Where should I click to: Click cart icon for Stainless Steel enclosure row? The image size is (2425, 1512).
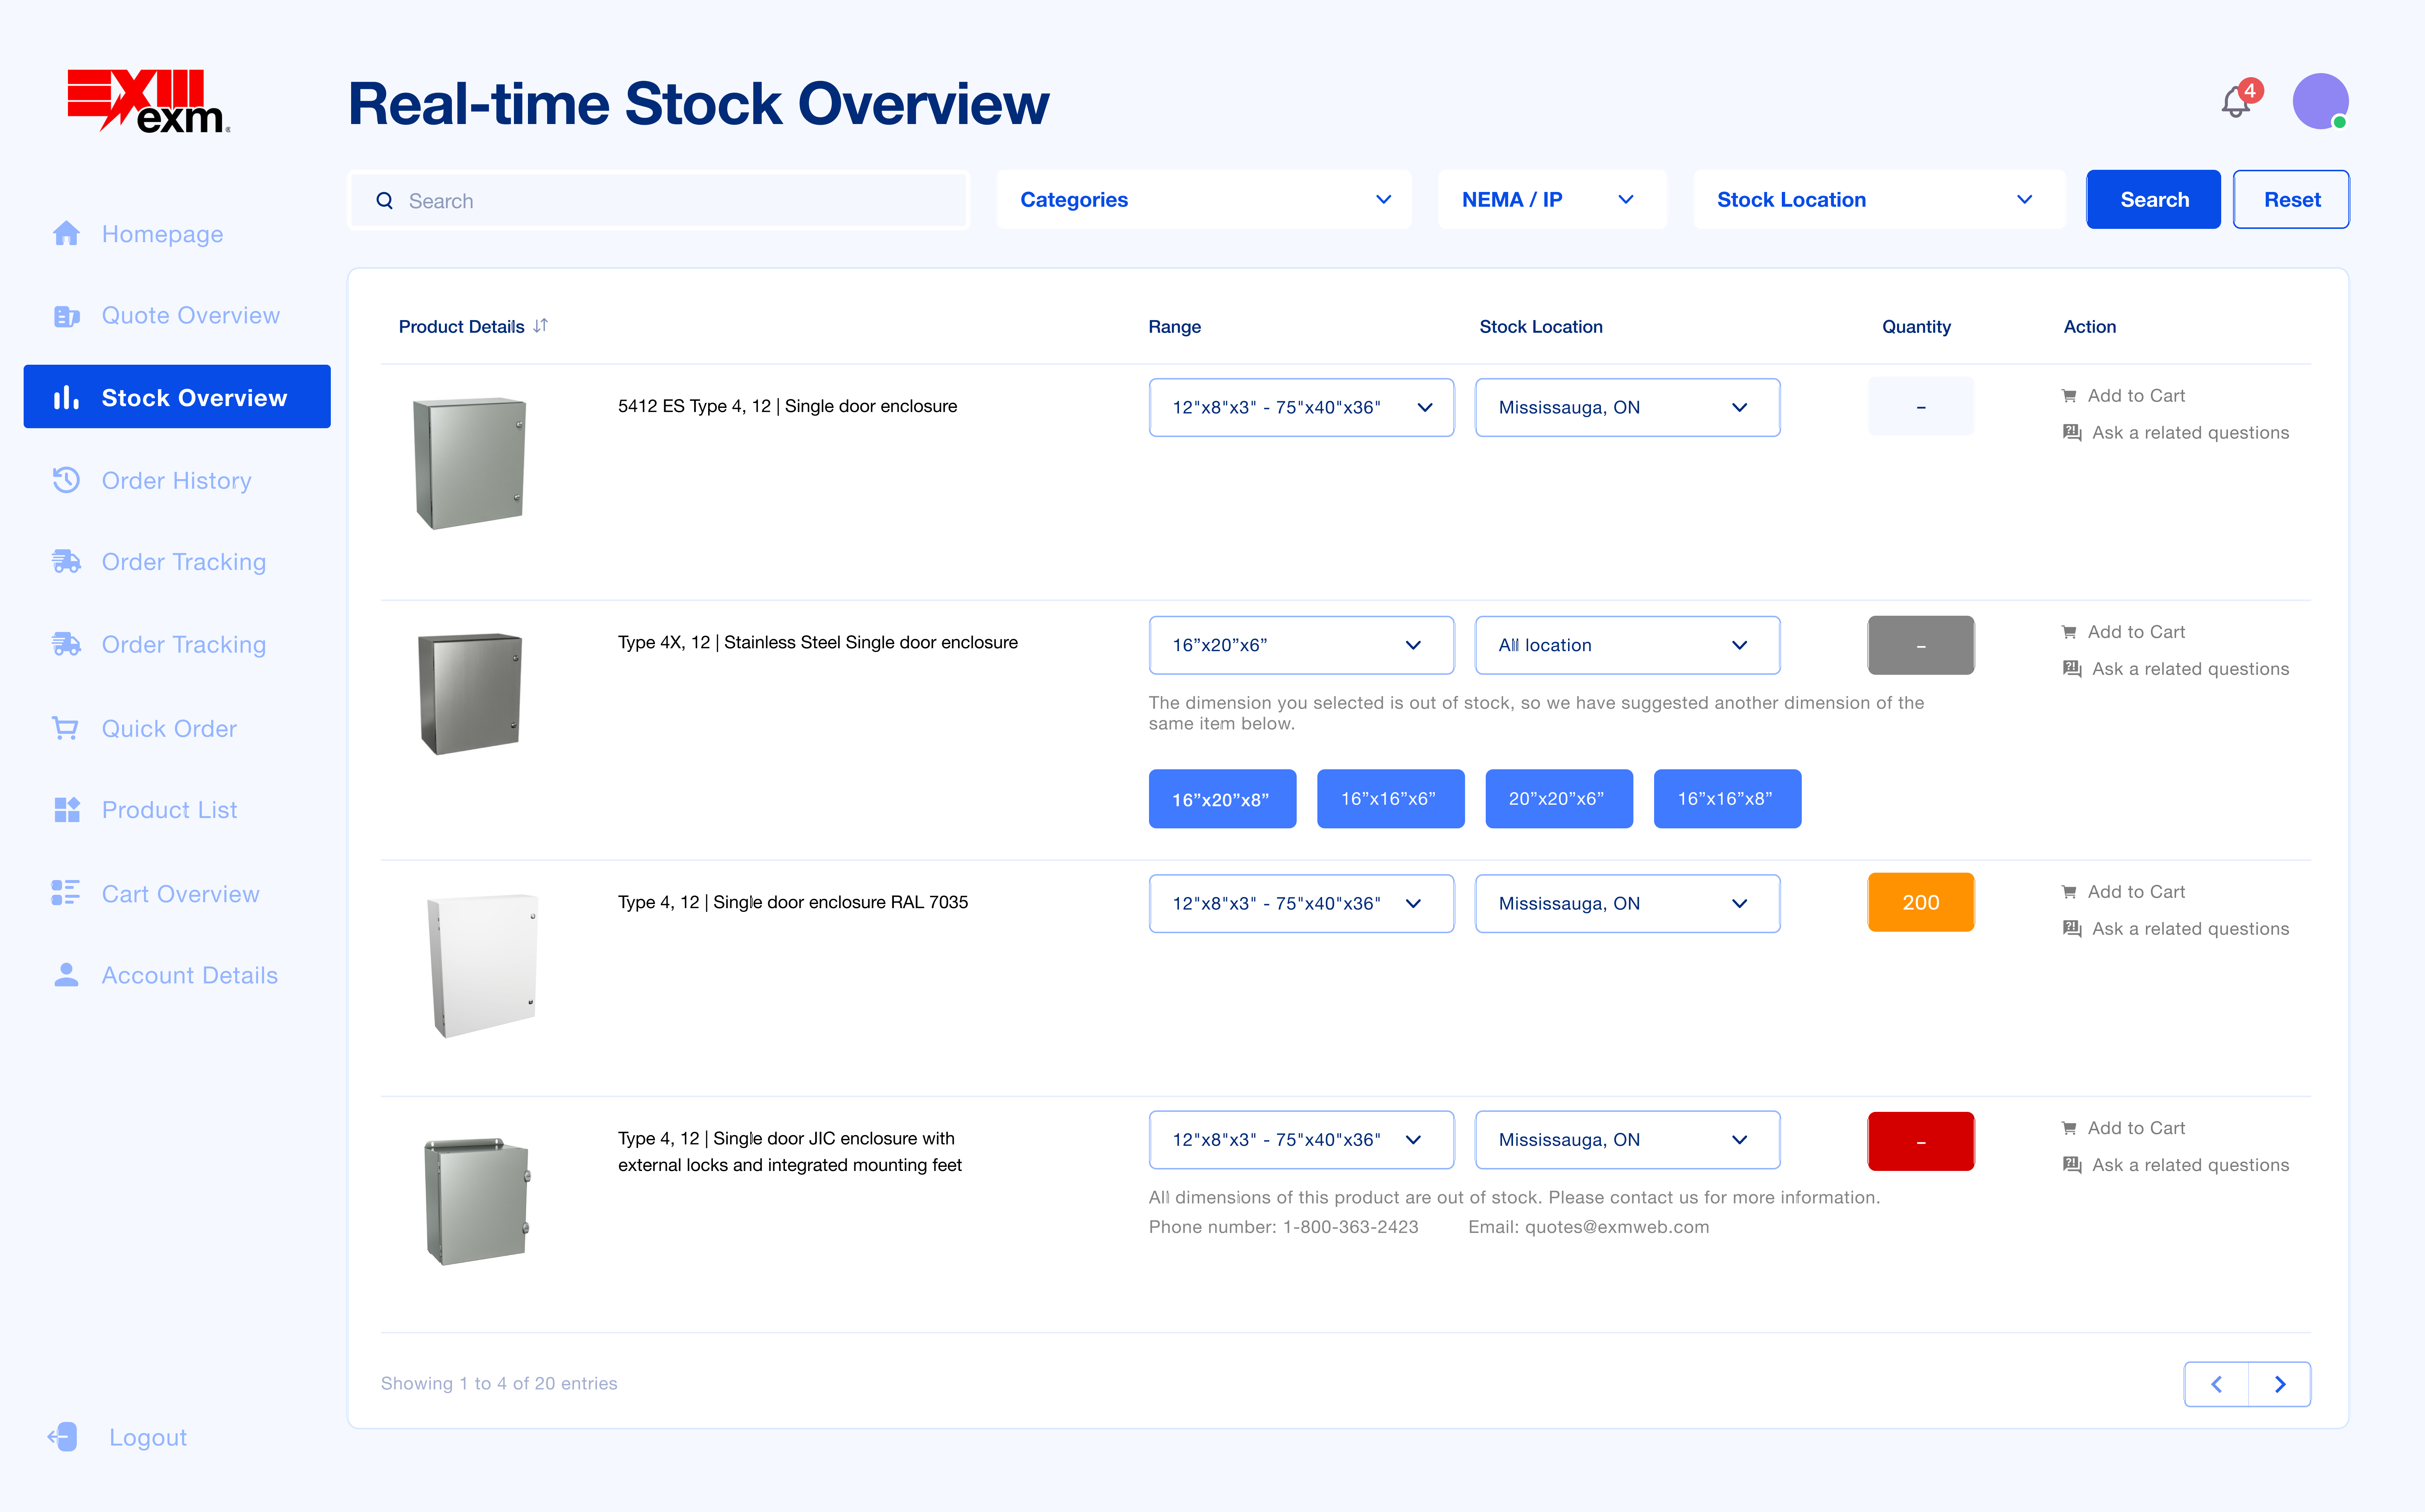2069,632
